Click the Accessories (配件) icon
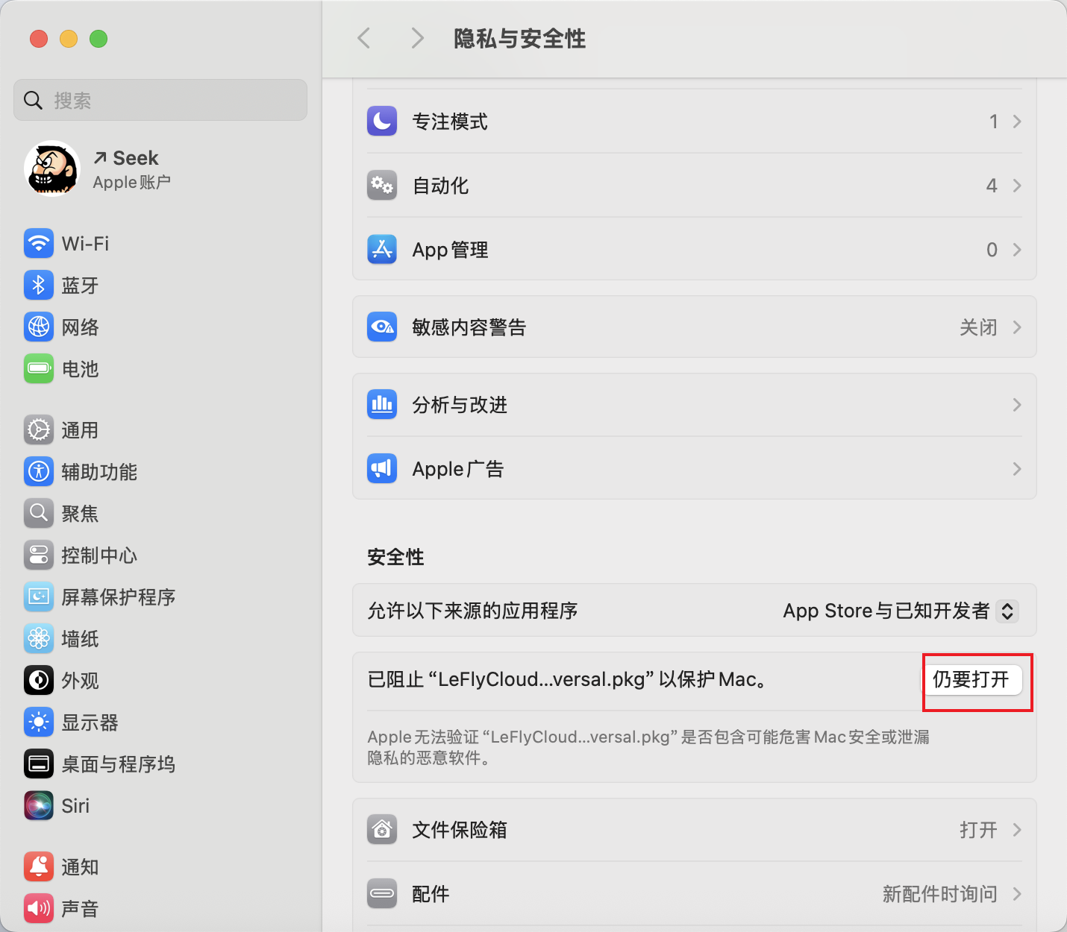 click(382, 893)
